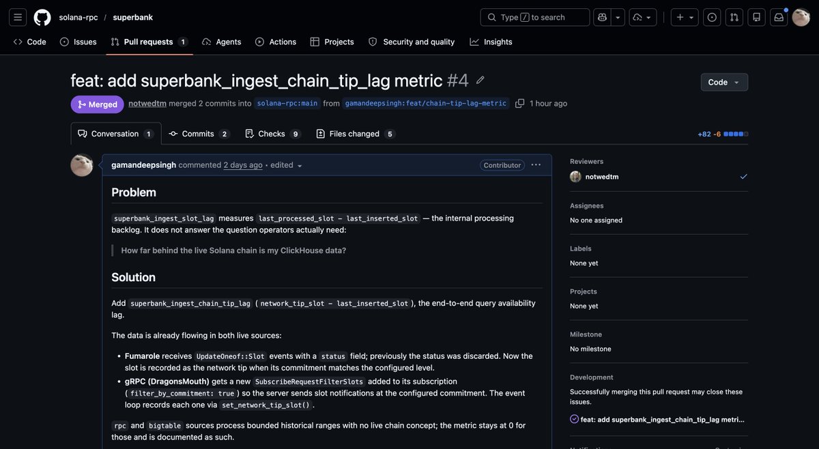Open reviewer notwedtm profile link
The width and height of the screenshot is (819, 449).
pos(602,177)
